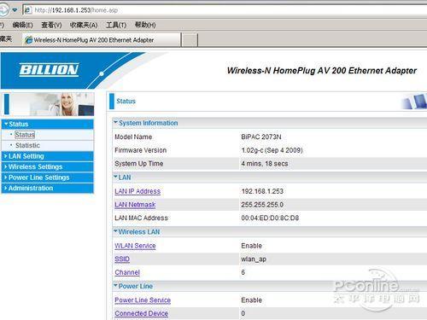
Task: Expand Power Line Settings in sidebar
Action: point(48,177)
